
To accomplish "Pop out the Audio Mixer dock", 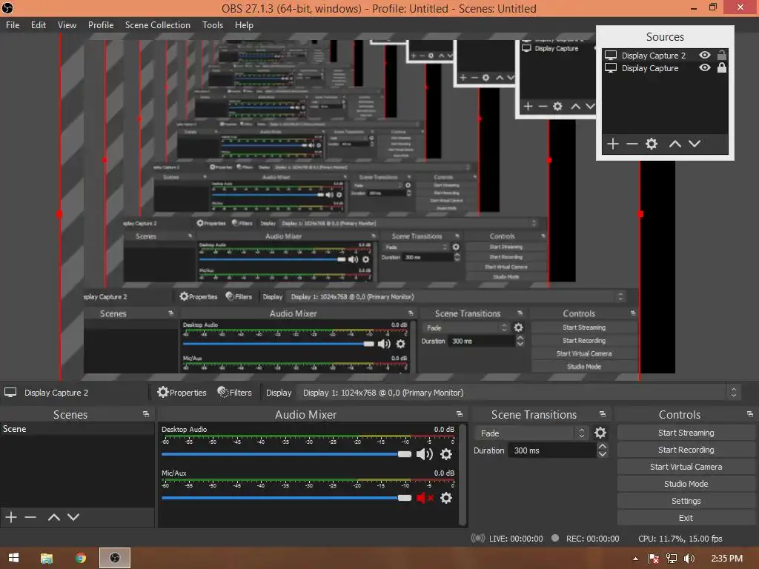I will click(x=460, y=414).
